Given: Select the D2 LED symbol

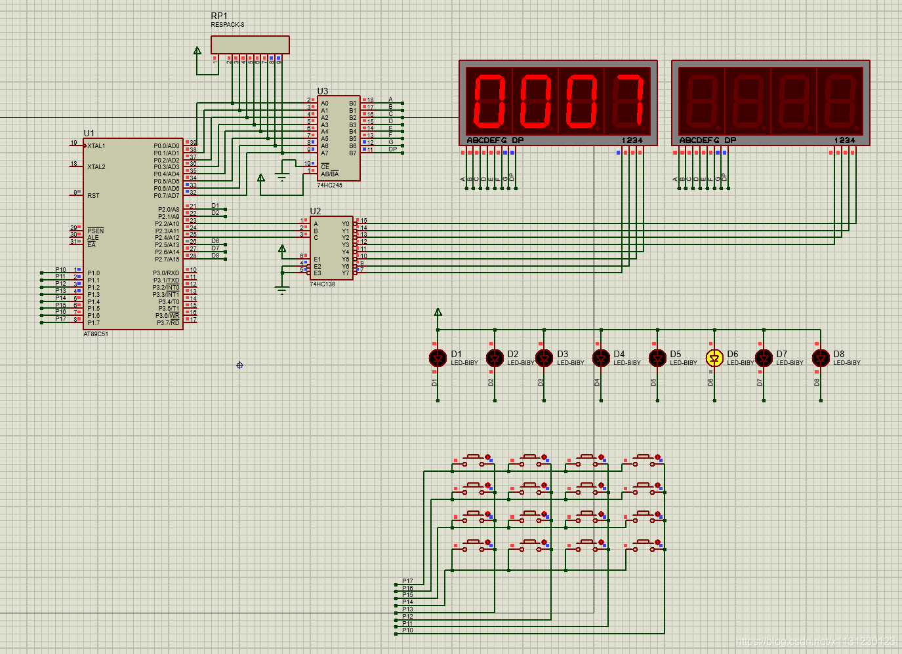Looking at the screenshot, I should (495, 358).
